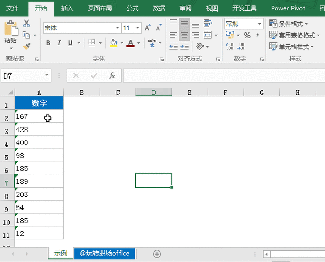Toggle Underline formatting

[70, 43]
